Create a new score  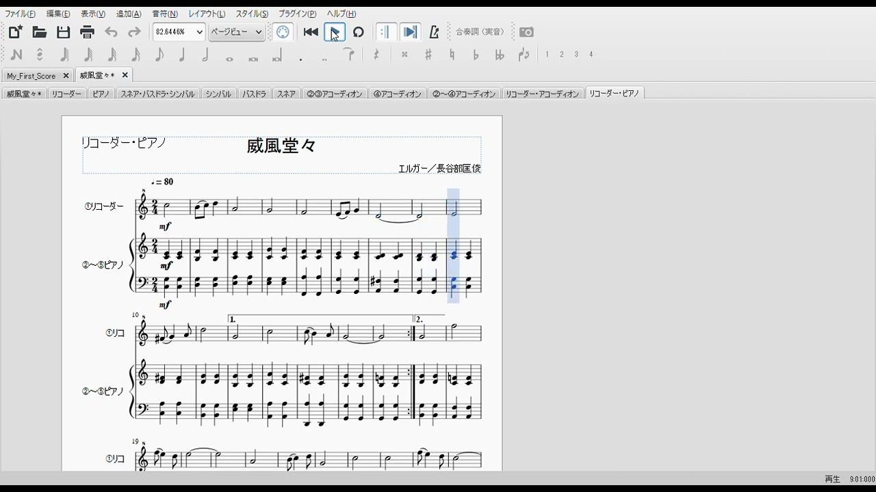pos(16,32)
